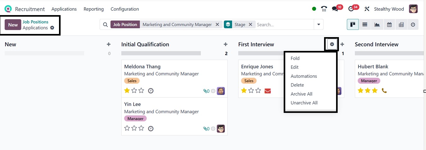Switch to calendar view

click(389, 25)
